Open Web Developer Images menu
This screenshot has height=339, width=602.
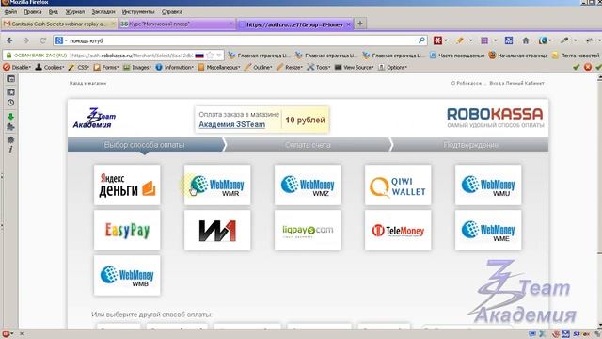pyautogui.click(x=137, y=67)
